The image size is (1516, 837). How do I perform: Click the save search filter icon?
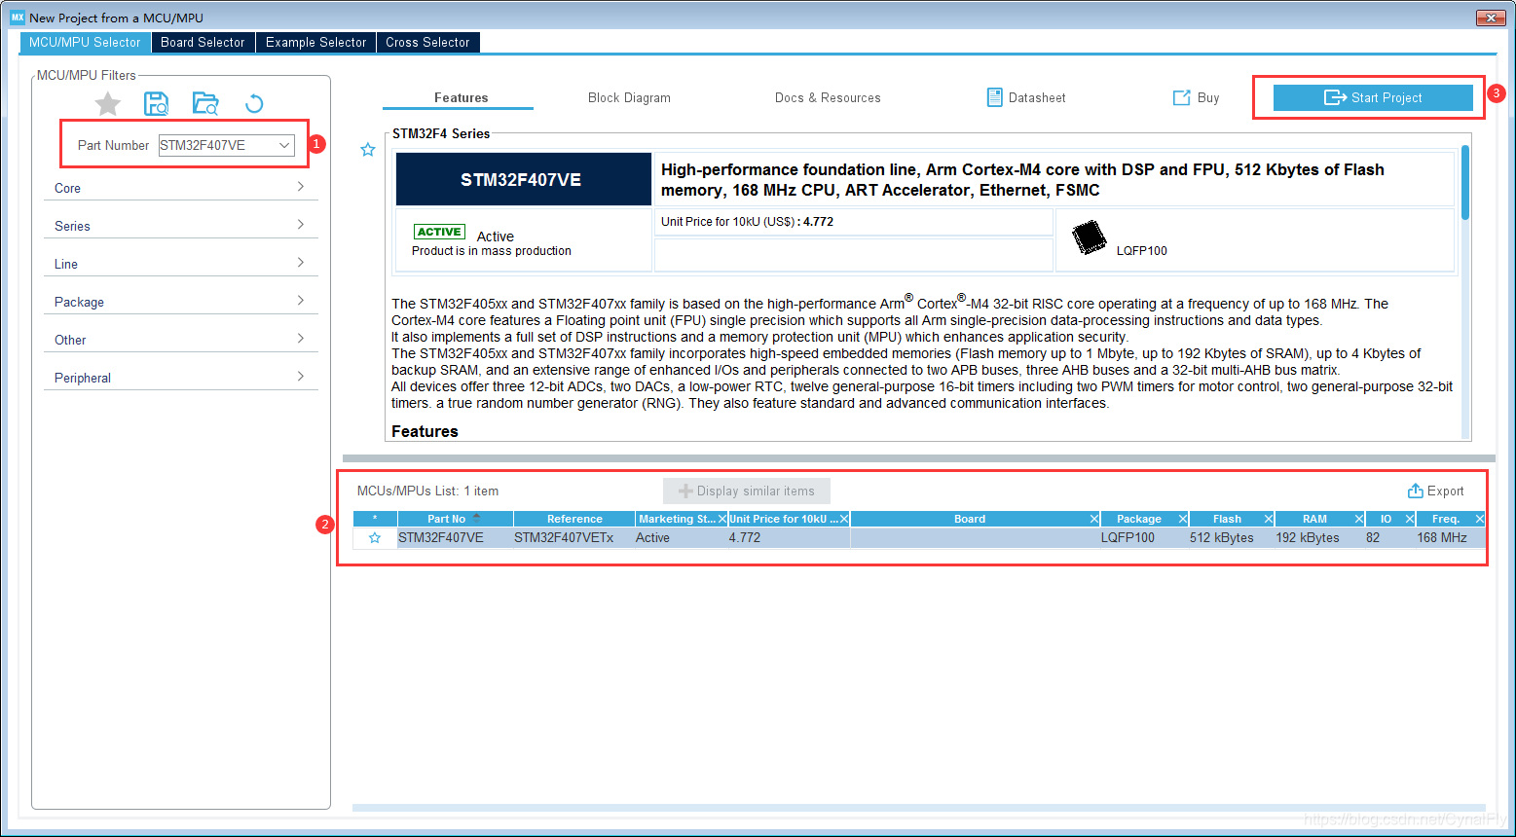point(156,104)
